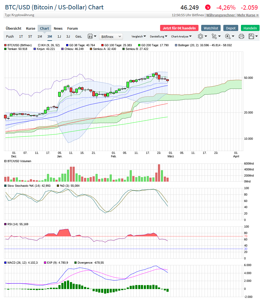The width and height of the screenshot is (262, 300).
Task: Click the BTC/USD (Bitfinex) red legend swatch
Action: [5, 45]
